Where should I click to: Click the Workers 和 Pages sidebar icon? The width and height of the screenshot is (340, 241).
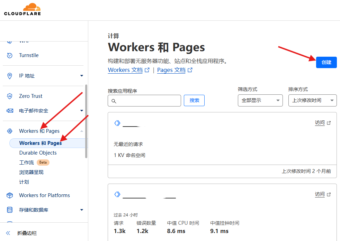(x=10, y=131)
